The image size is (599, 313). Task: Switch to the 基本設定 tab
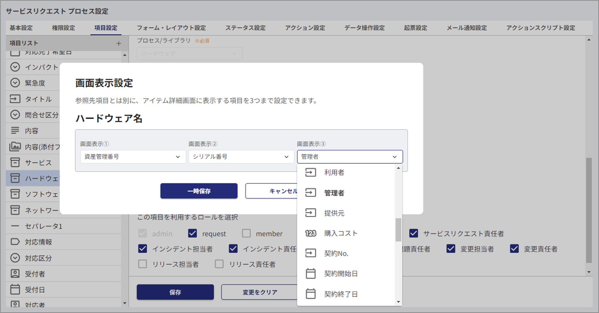click(x=21, y=28)
